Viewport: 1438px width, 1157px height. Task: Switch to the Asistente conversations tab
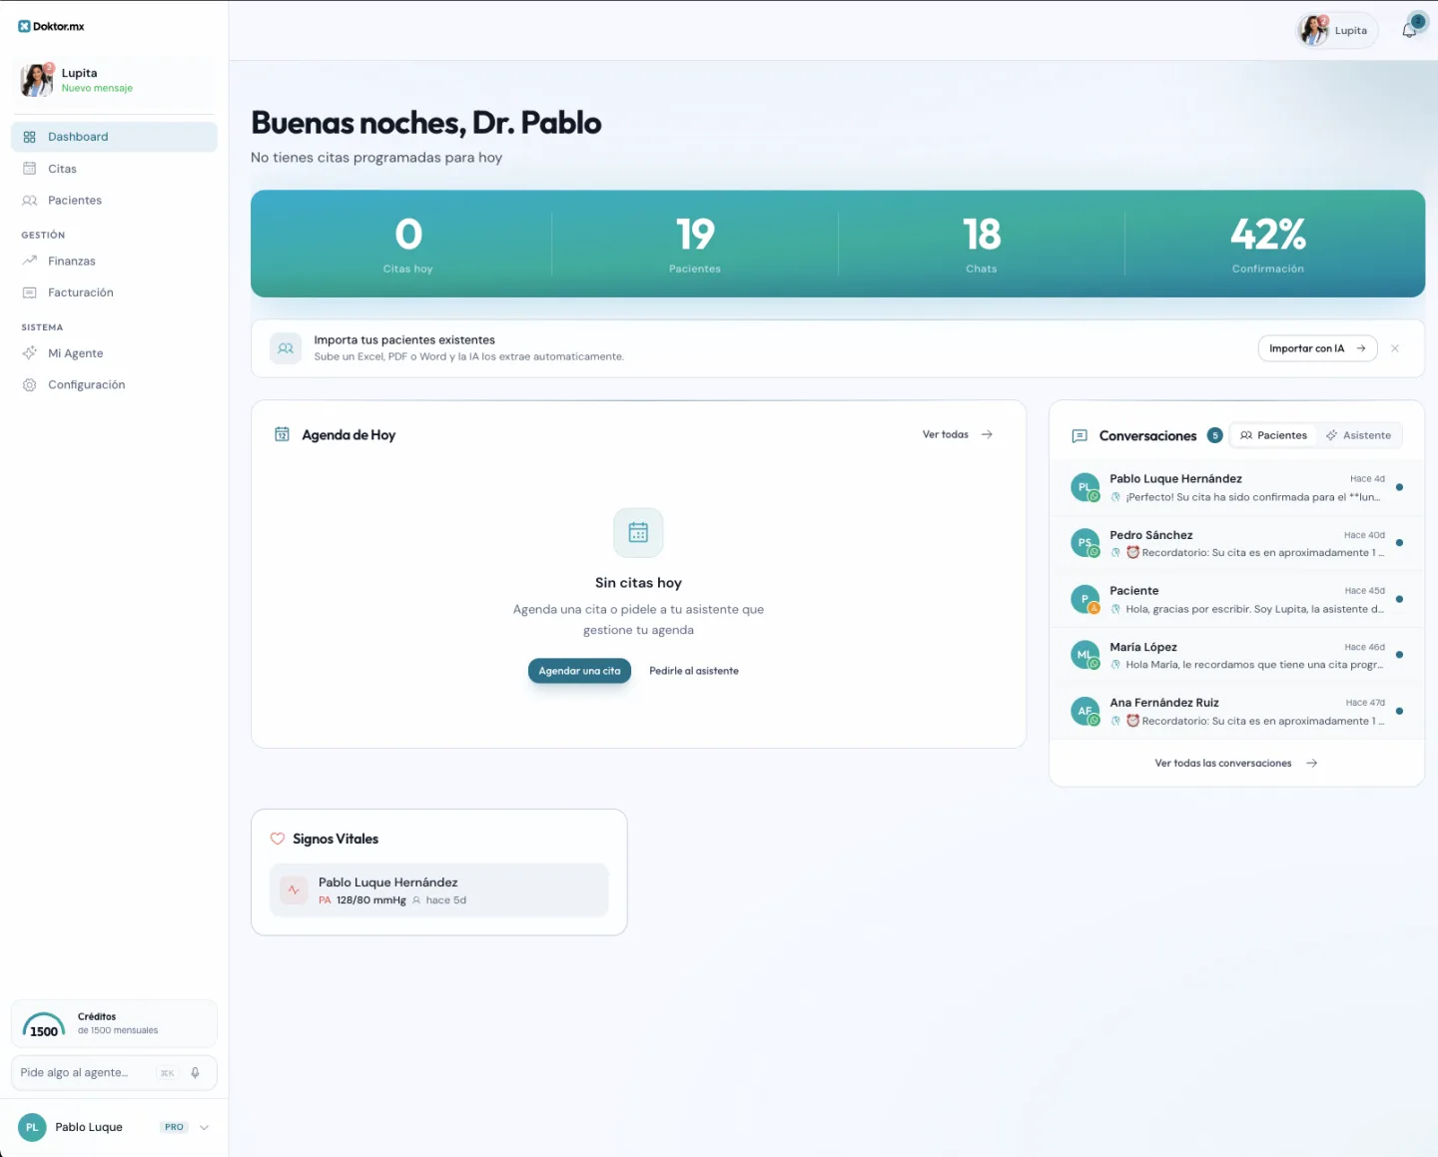point(1358,435)
